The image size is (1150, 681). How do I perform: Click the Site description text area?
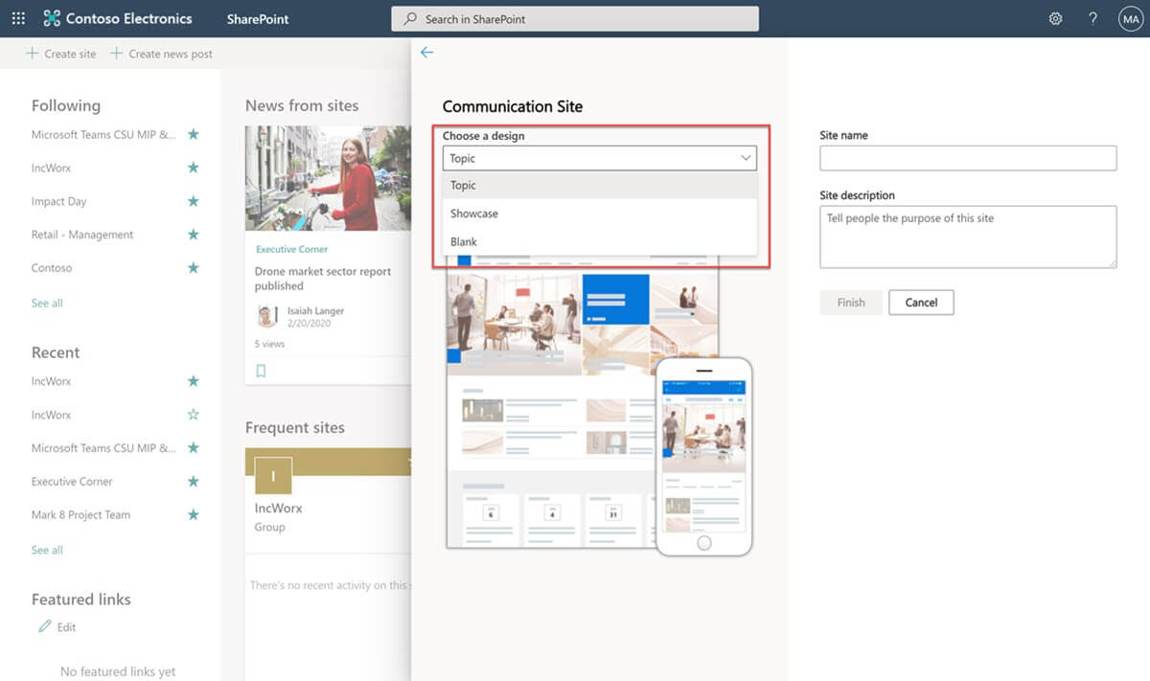coord(968,237)
